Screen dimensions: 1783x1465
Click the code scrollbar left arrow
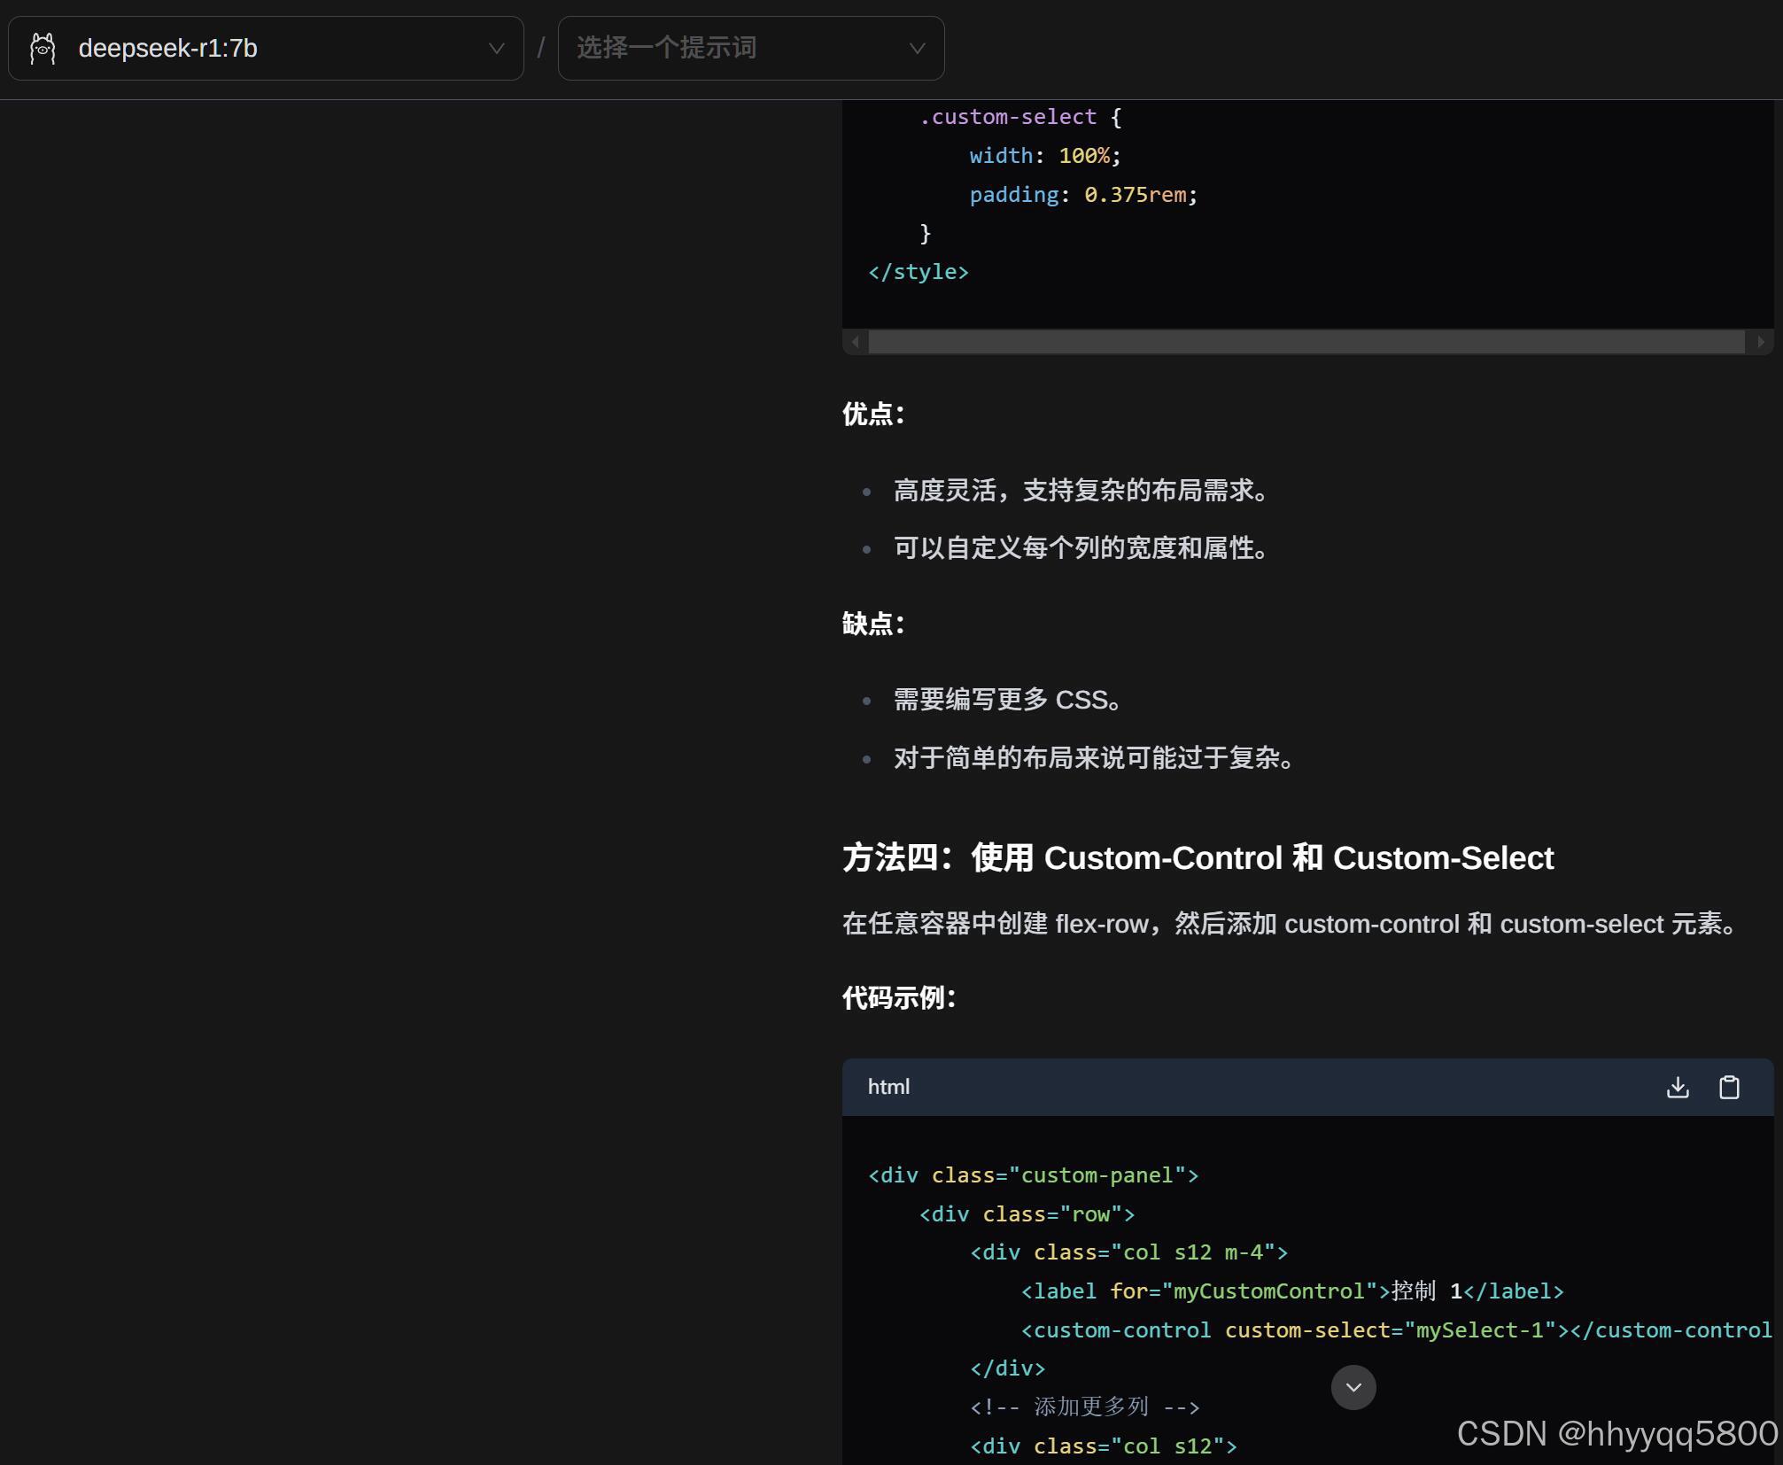pos(856,342)
